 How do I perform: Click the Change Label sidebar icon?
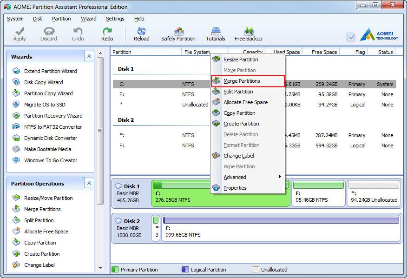pyautogui.click(x=16, y=265)
